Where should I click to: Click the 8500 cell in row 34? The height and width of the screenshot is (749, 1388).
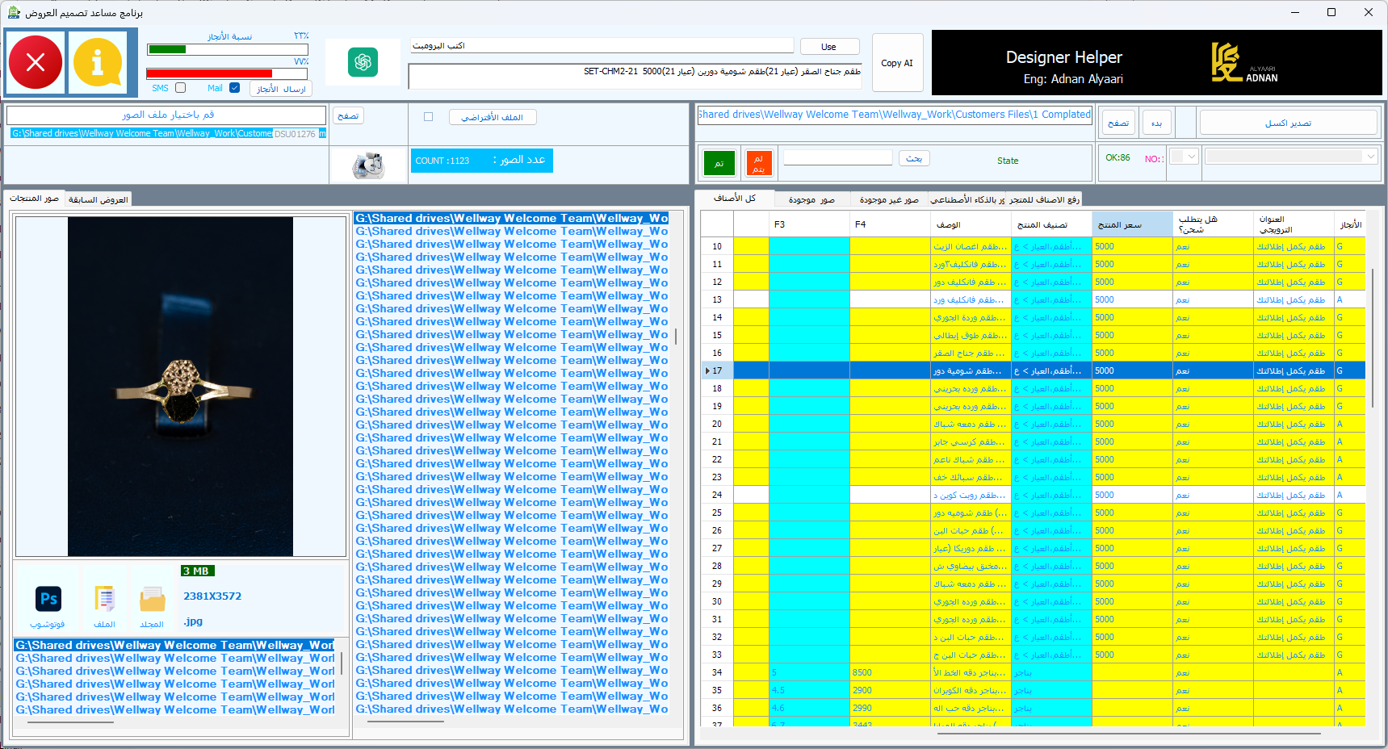pyautogui.click(x=890, y=672)
